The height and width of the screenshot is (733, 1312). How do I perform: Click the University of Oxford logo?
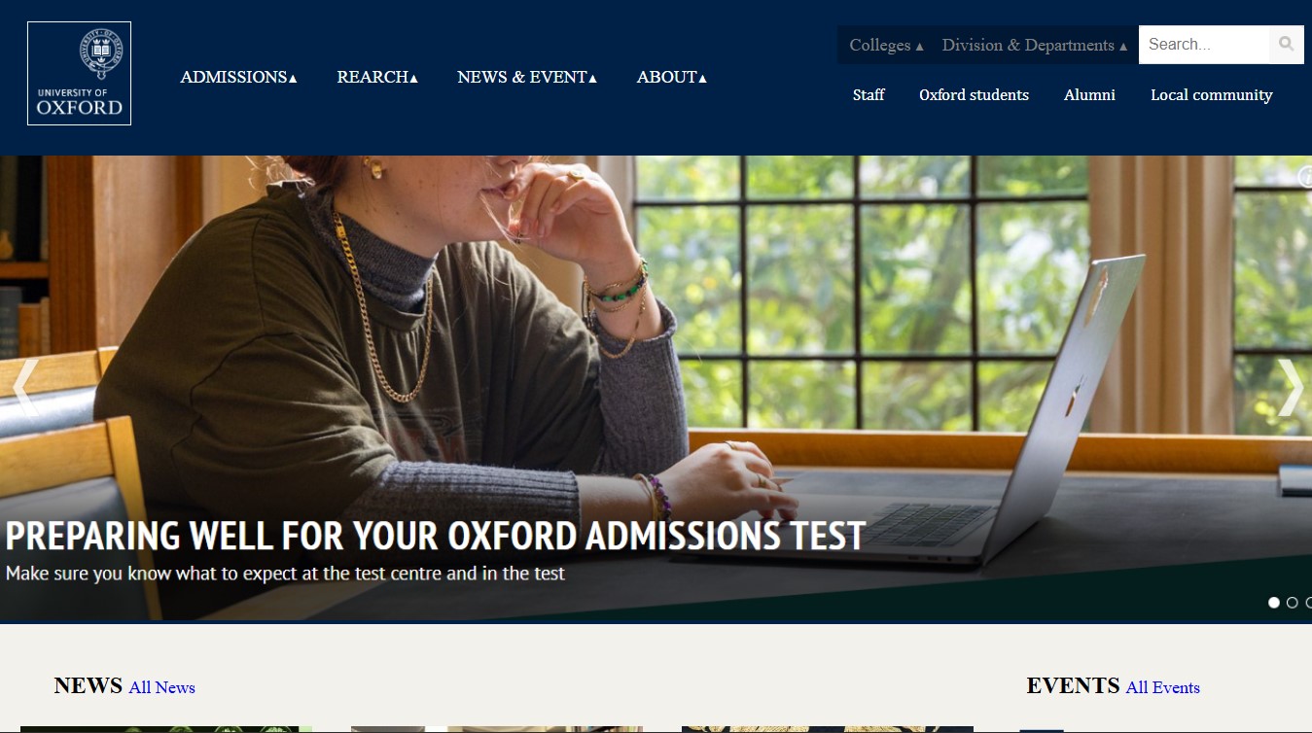(x=79, y=73)
